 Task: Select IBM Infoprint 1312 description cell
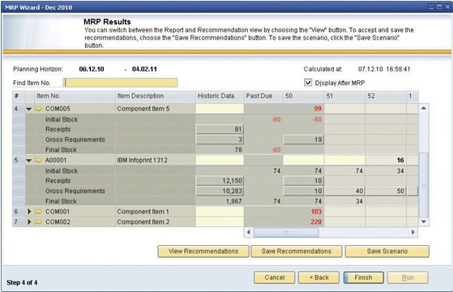(155, 160)
